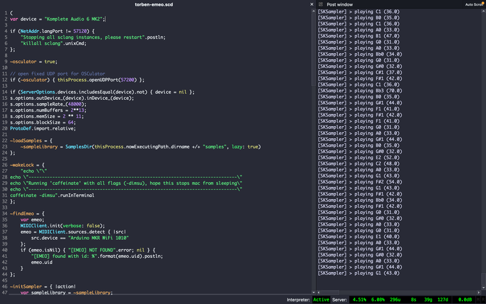
Task: Open the Server status menu
Action: [340, 299]
